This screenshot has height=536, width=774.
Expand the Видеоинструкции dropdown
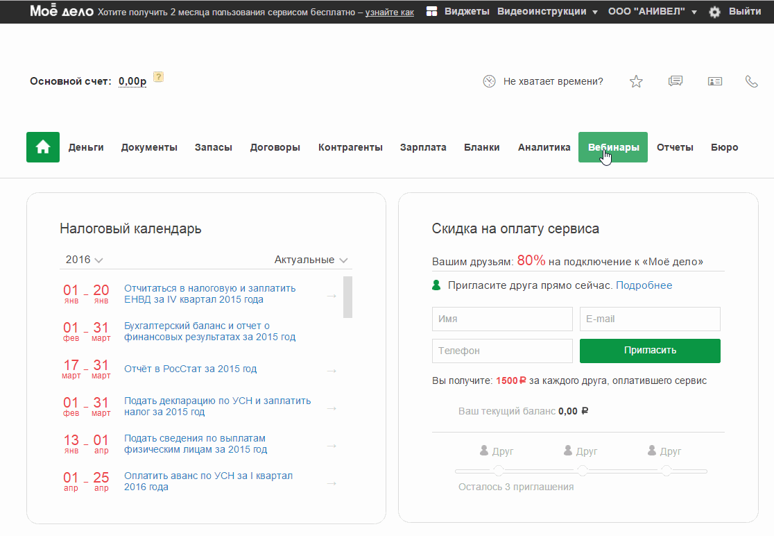(547, 11)
